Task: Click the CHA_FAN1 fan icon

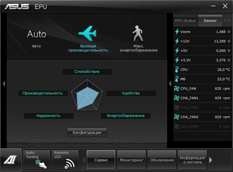Action: tap(177, 98)
